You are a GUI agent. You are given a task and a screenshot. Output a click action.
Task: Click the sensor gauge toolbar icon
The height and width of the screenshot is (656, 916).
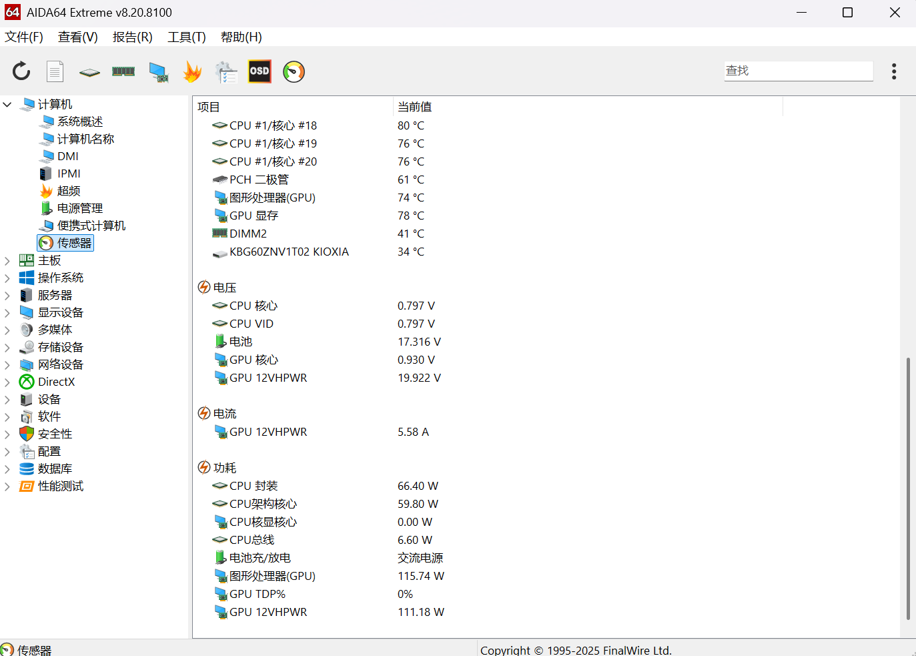(x=294, y=71)
